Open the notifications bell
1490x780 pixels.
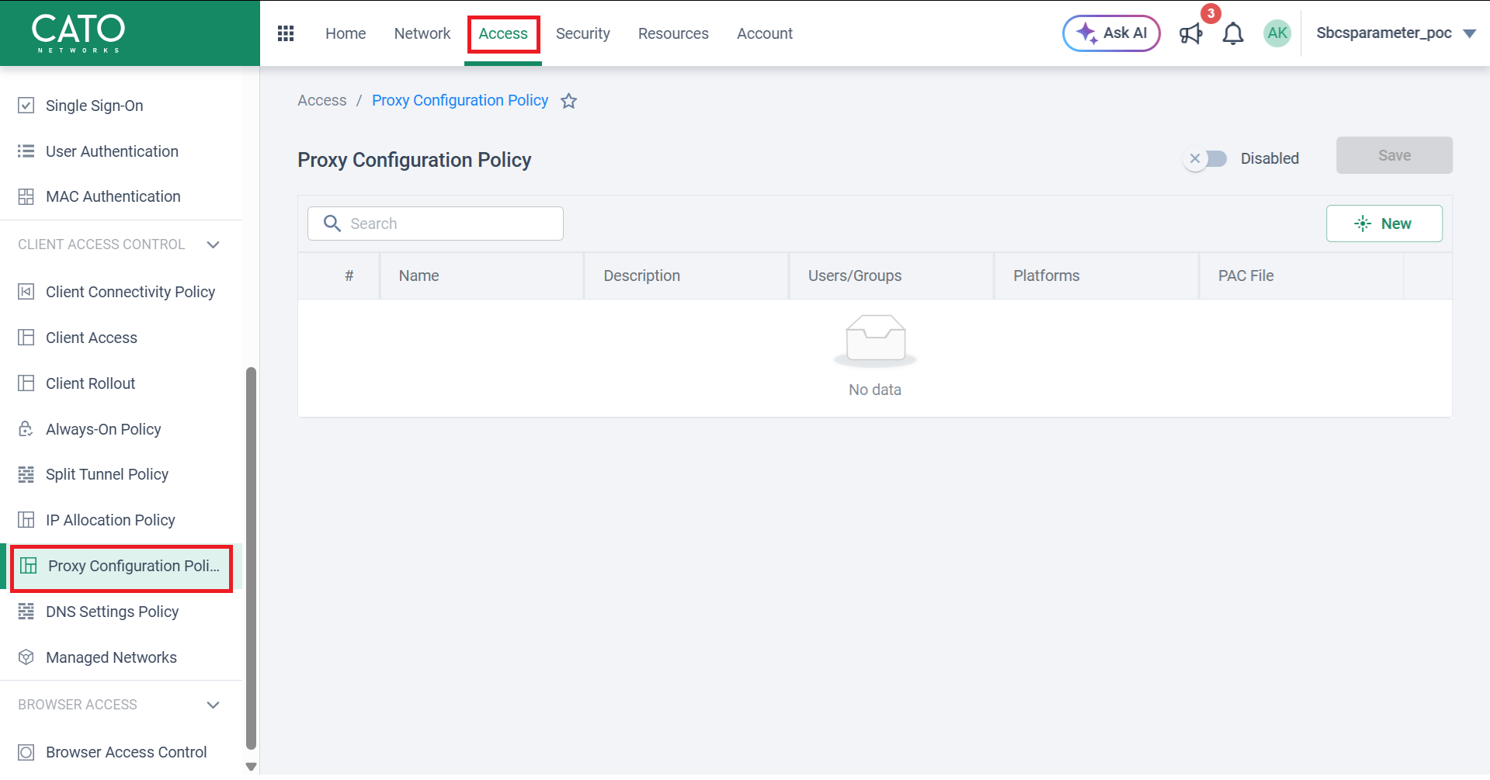[1233, 33]
